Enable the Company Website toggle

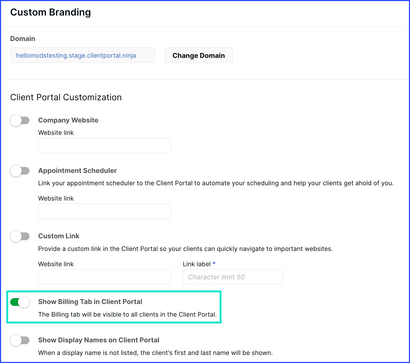tap(20, 120)
